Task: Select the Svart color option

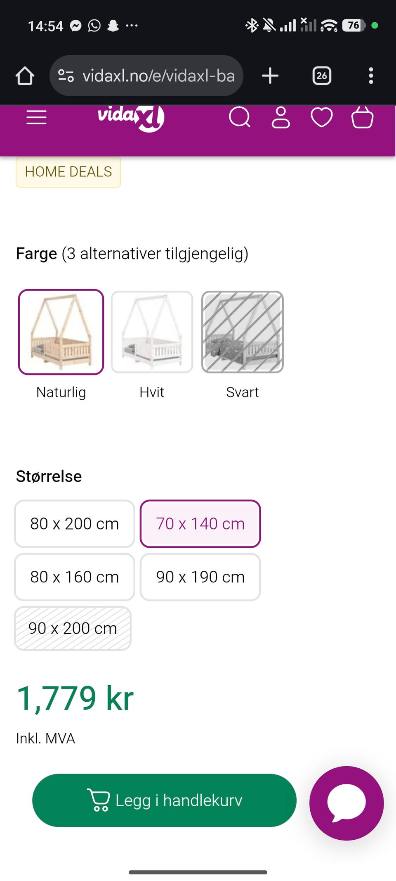Action: 242,332
